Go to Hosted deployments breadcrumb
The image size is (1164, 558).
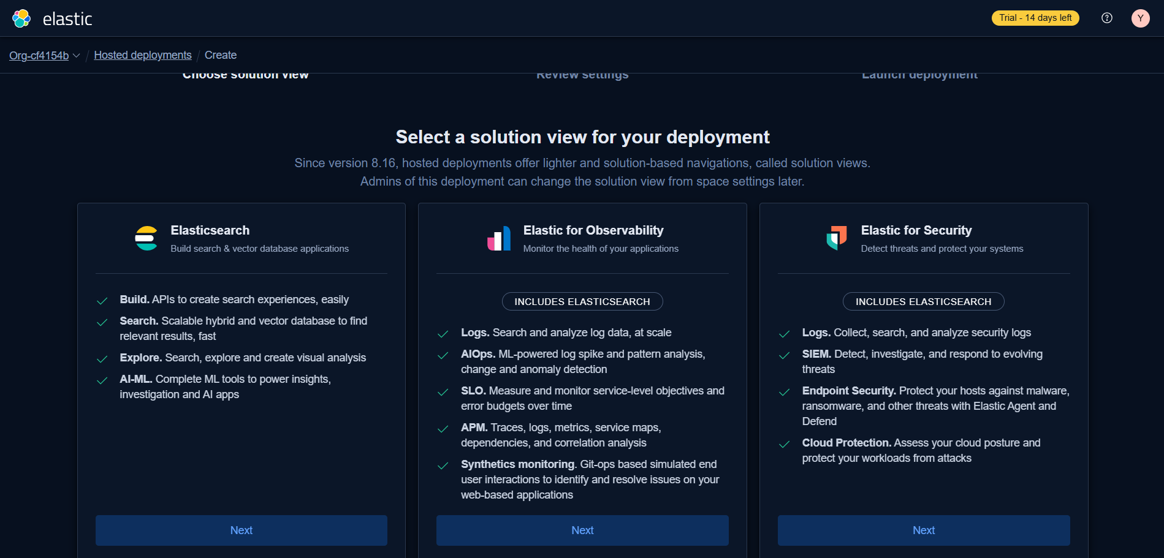(143, 55)
